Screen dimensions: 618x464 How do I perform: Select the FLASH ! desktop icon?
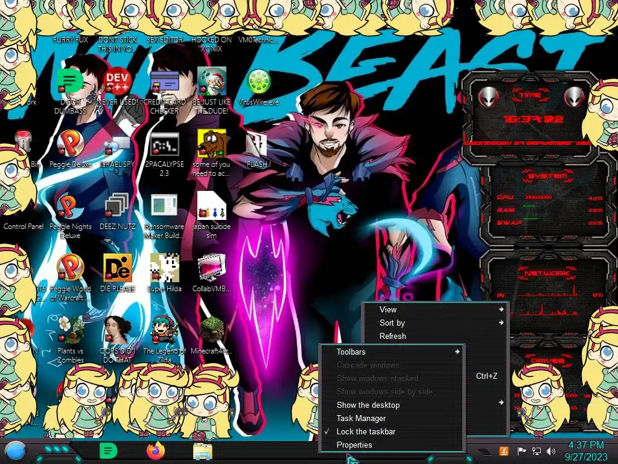pyautogui.click(x=258, y=144)
